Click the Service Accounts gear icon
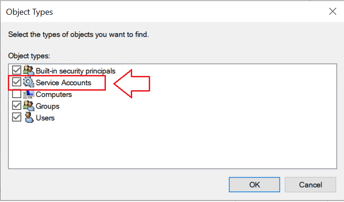The height and width of the screenshot is (202, 344). point(29,83)
